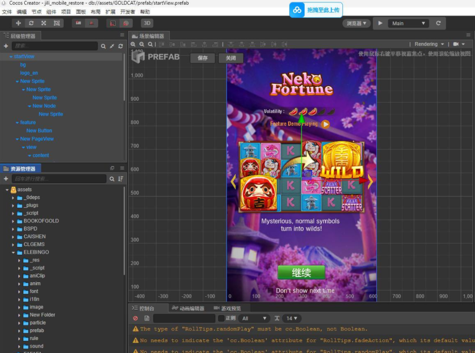Enable the 正则 regex checkbox in console
The image size is (475, 353).
pos(221,319)
